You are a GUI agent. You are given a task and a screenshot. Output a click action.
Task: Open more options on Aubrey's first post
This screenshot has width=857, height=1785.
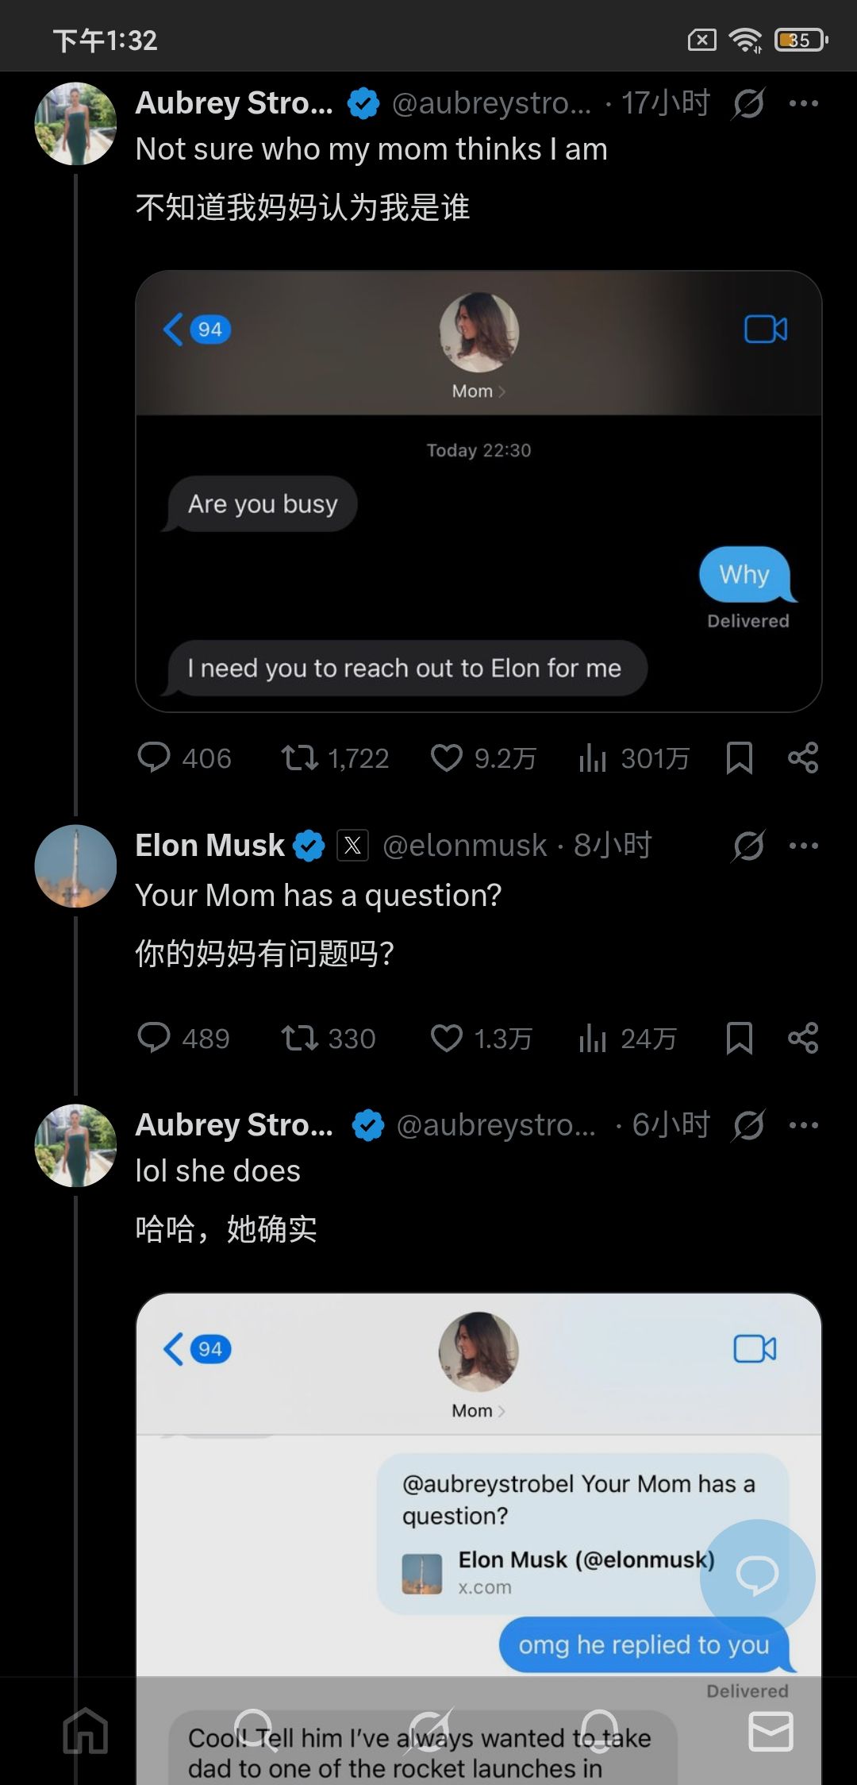[x=803, y=103]
